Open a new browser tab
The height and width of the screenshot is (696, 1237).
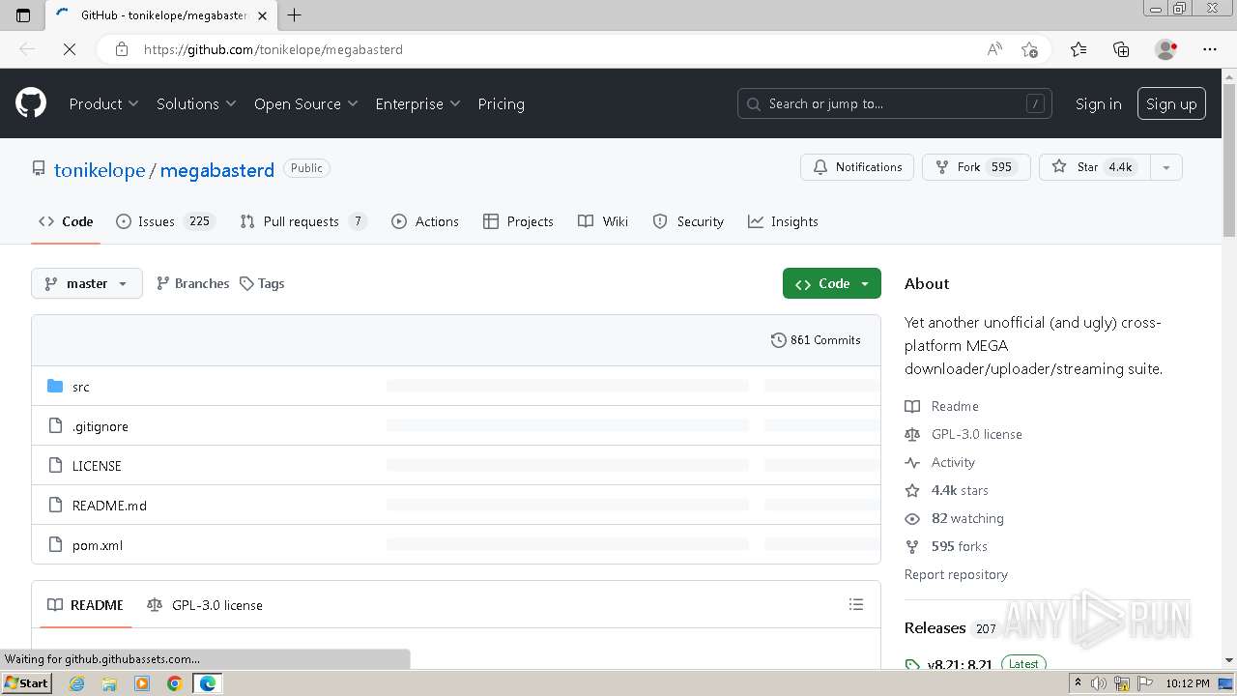point(295,14)
